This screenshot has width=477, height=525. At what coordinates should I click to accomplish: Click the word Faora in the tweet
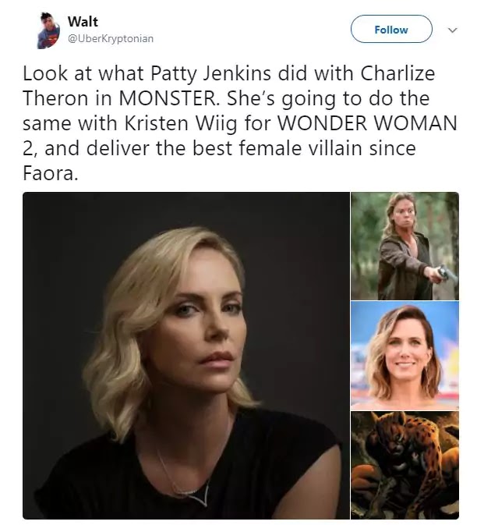pyautogui.click(x=49, y=172)
